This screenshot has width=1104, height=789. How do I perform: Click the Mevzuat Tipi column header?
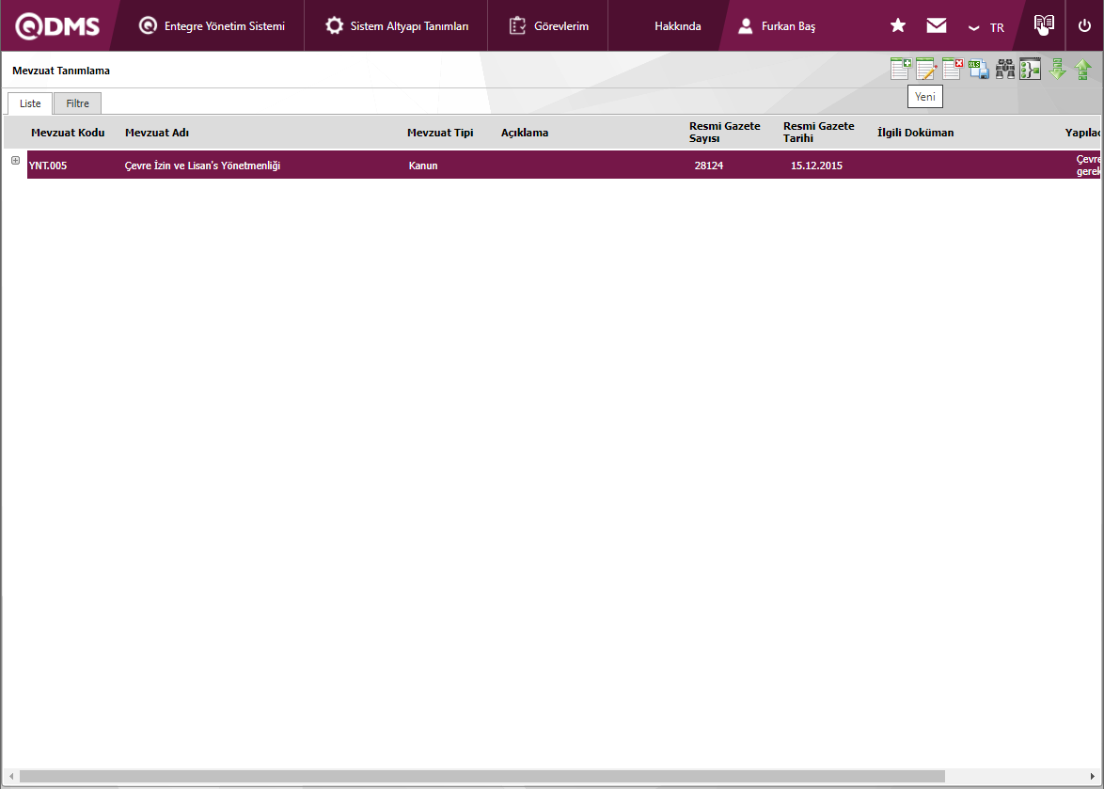(440, 133)
